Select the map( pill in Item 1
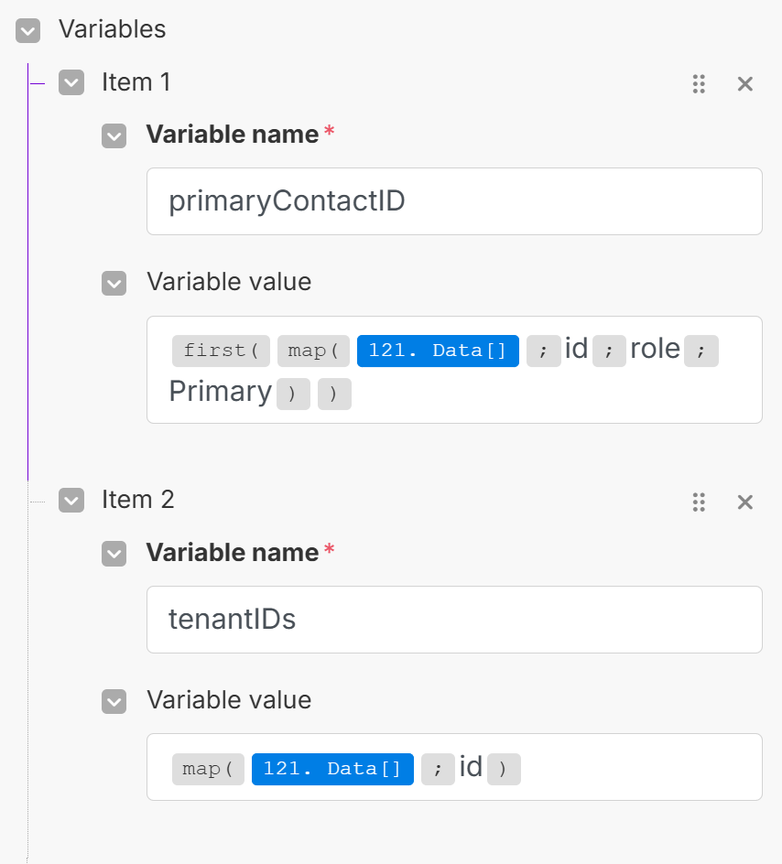The height and width of the screenshot is (864, 782). point(313,351)
